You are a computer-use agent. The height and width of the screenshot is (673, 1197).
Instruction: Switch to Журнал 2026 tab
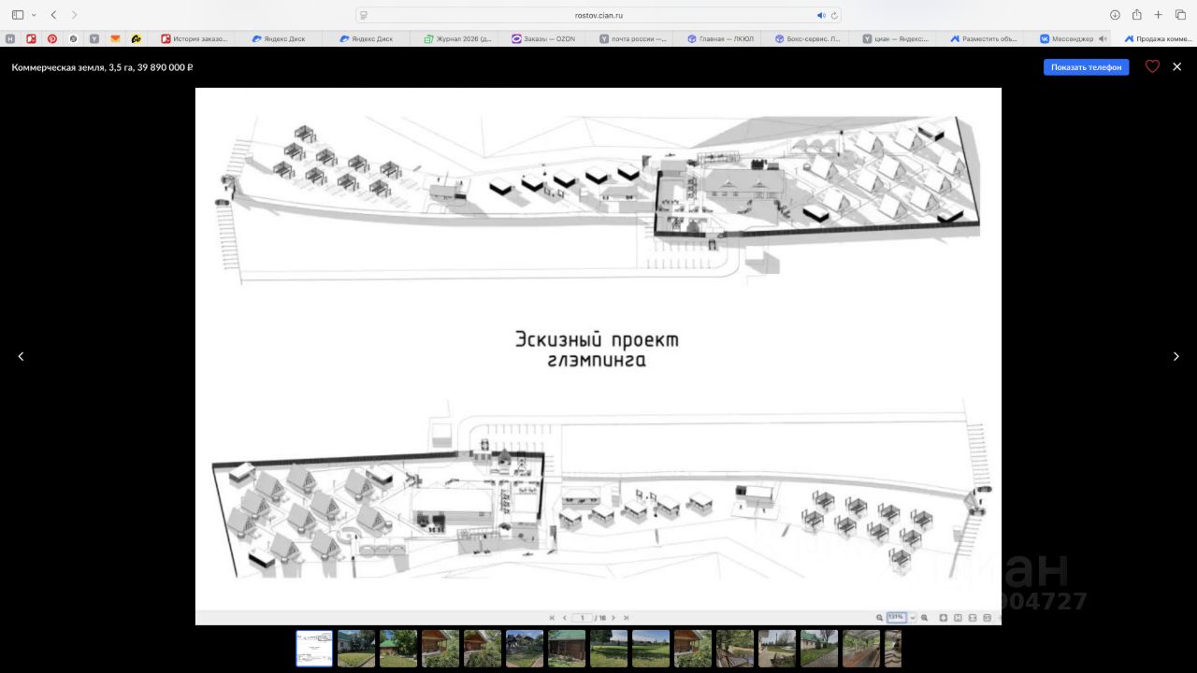click(458, 39)
